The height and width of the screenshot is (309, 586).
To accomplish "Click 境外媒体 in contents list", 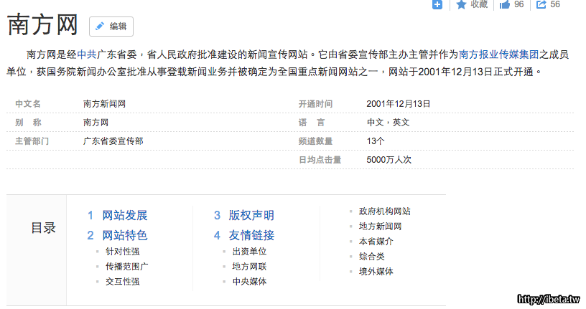I will pyautogui.click(x=376, y=272).
